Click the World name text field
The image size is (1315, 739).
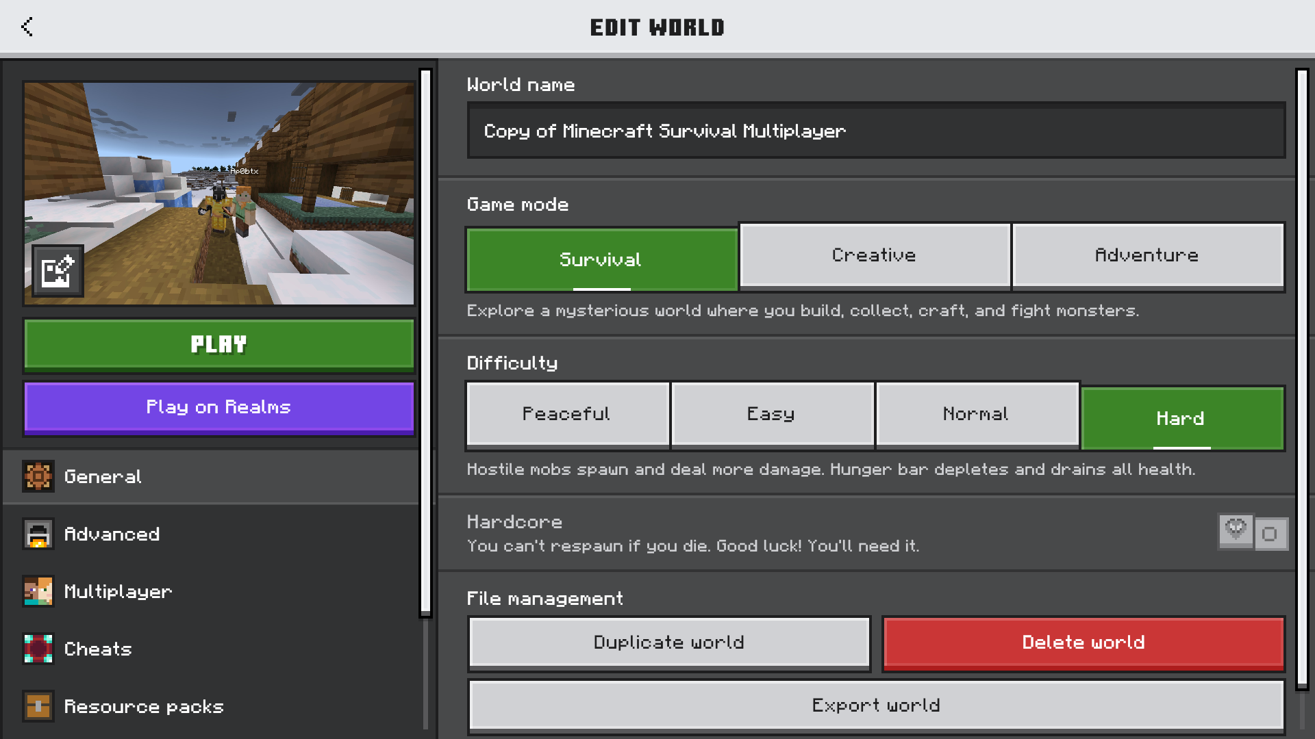click(x=875, y=131)
